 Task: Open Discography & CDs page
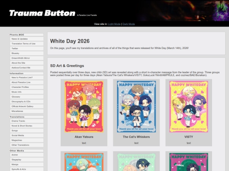pos(27,101)
